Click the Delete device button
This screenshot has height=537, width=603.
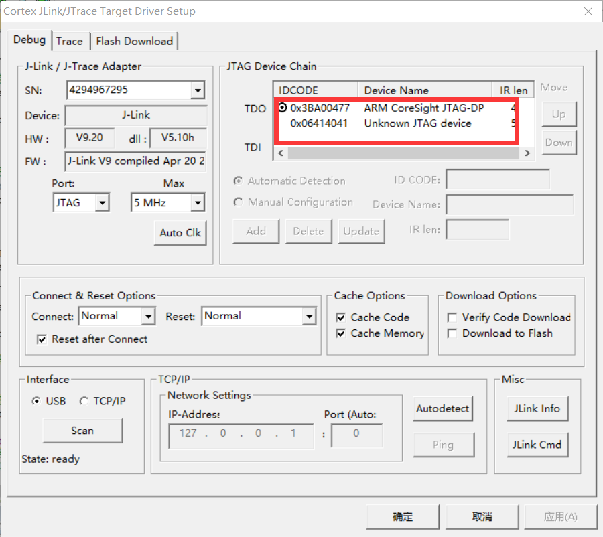[x=308, y=232]
